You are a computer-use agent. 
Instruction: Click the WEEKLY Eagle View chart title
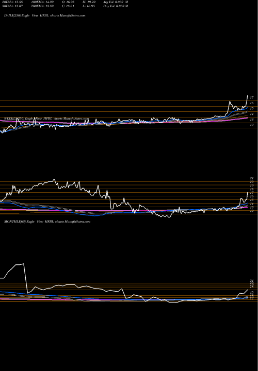(46, 119)
